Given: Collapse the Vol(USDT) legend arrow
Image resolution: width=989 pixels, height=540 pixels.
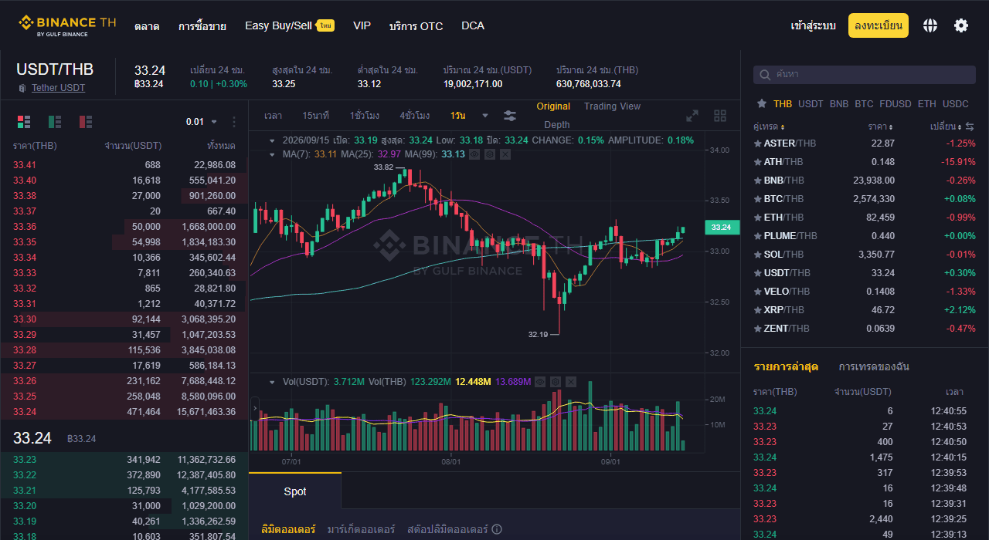Looking at the screenshot, I should (272, 382).
